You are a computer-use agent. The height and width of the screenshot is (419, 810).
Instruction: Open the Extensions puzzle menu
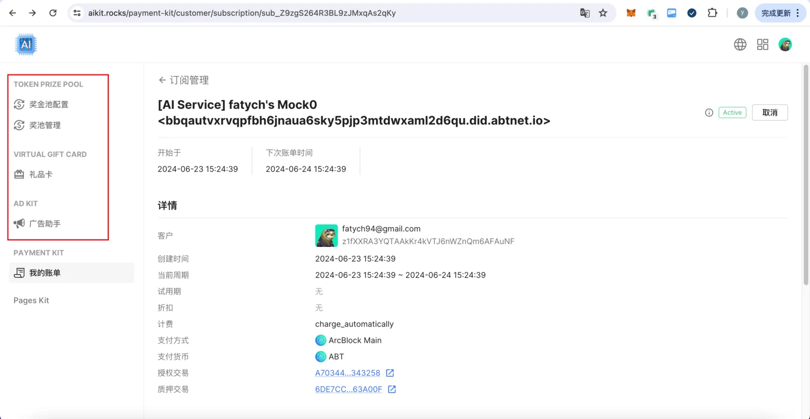pos(712,13)
